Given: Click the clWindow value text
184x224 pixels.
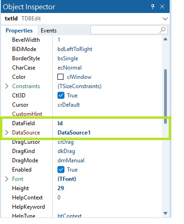Looking at the screenshot, I should 79,77.
